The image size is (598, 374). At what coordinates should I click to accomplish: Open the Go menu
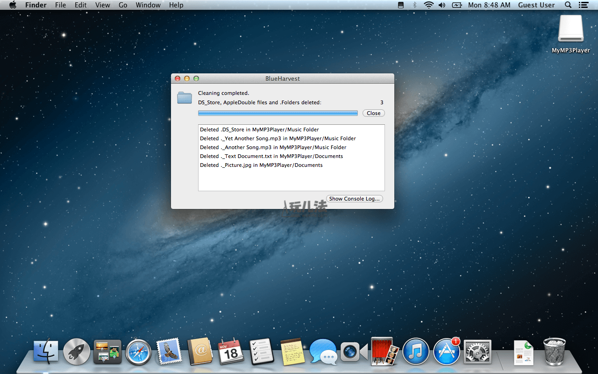(x=123, y=5)
